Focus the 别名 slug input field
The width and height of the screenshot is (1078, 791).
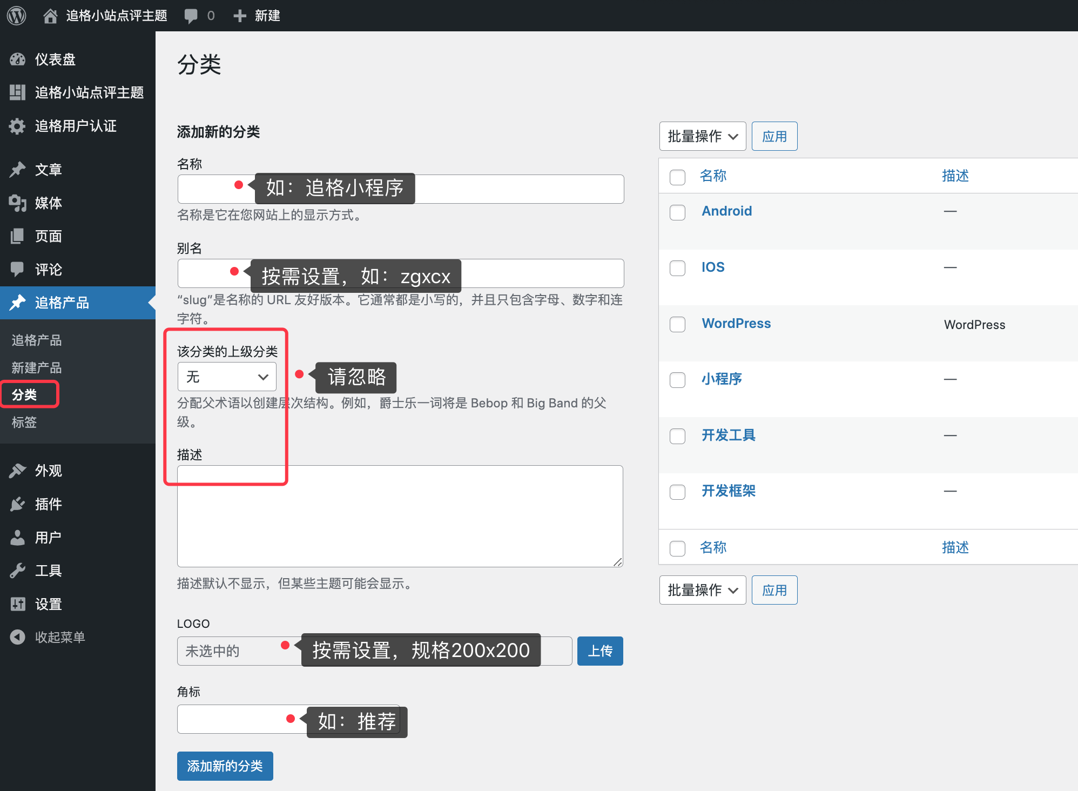401,273
